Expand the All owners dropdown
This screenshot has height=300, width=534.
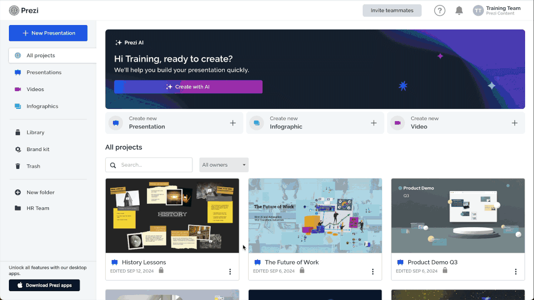pyautogui.click(x=224, y=165)
